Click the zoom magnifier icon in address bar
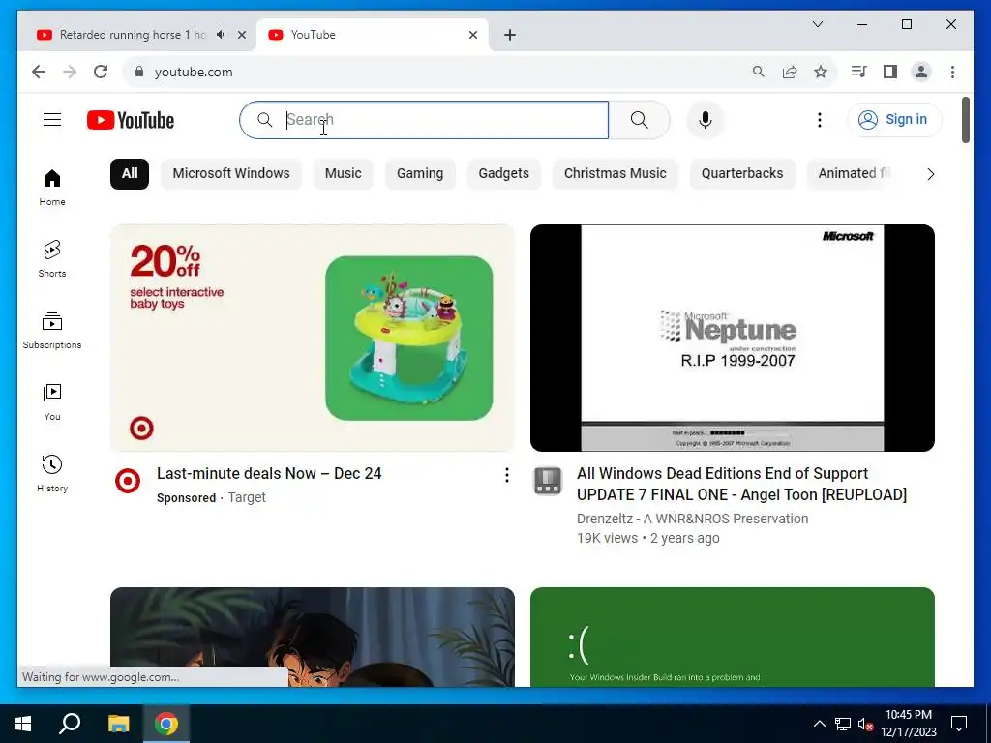Image resolution: width=991 pixels, height=743 pixels. coord(759,72)
